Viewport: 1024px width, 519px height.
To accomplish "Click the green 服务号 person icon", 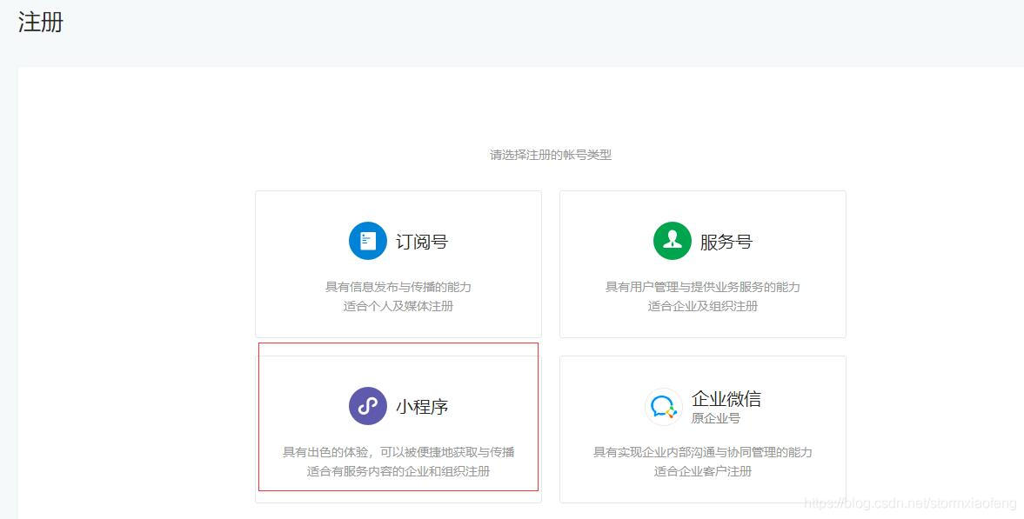I will [x=672, y=241].
